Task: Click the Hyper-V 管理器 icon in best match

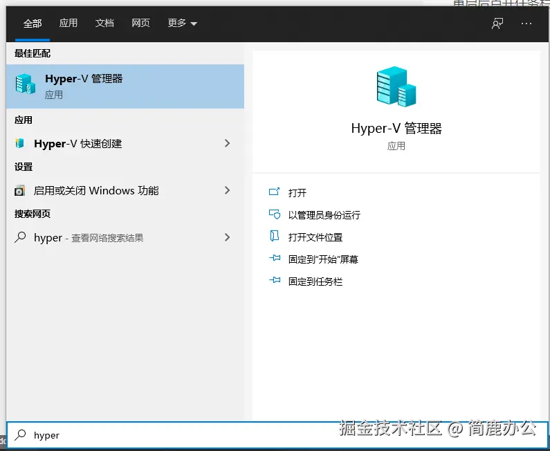Action: pos(26,84)
